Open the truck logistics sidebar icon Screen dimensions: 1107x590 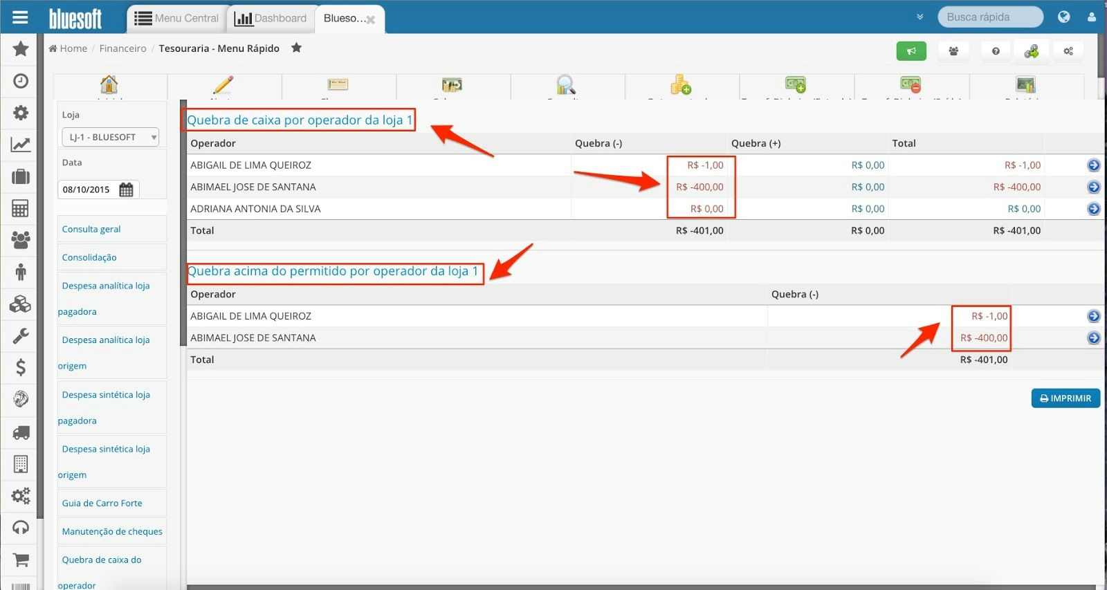coord(21,432)
